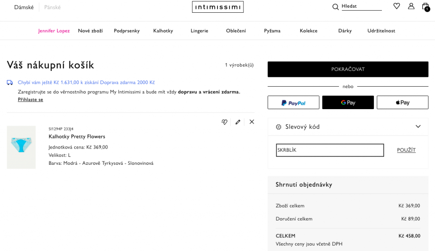Open the Pyžama menu
This screenshot has width=435, height=251.
coord(272,31)
